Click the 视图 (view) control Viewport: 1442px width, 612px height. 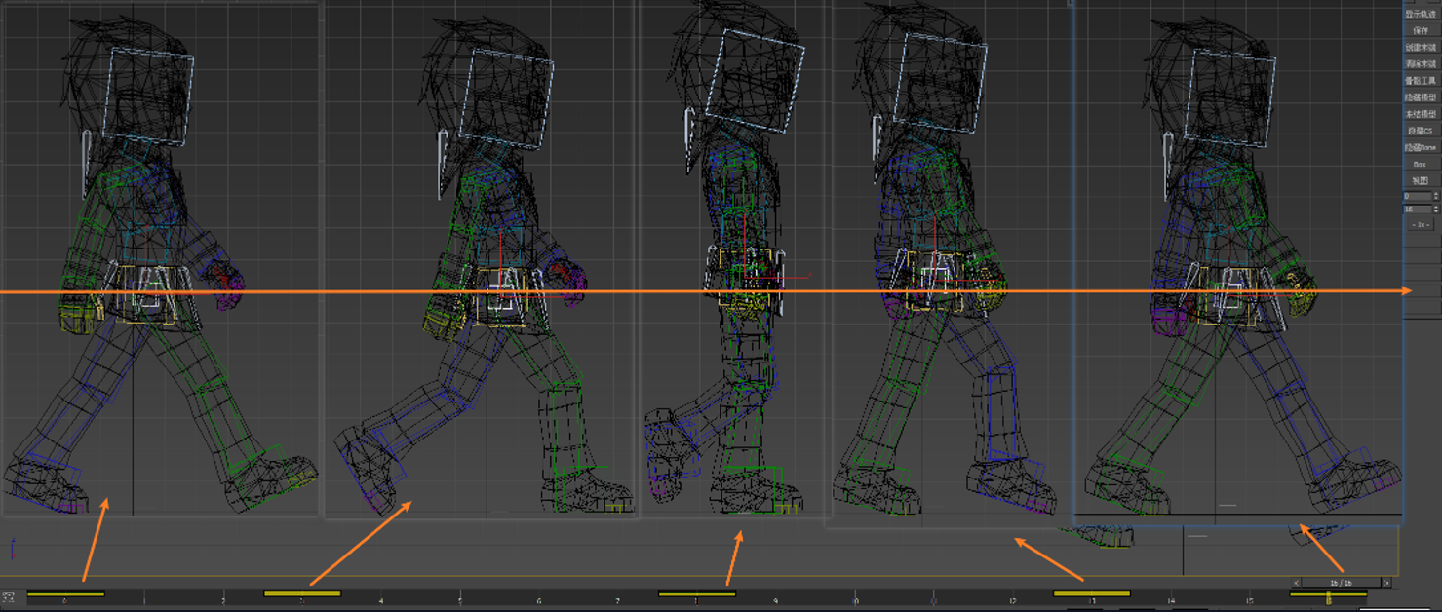(x=1420, y=179)
